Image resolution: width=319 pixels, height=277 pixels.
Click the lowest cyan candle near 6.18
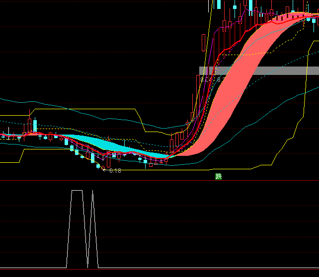[x=98, y=166]
